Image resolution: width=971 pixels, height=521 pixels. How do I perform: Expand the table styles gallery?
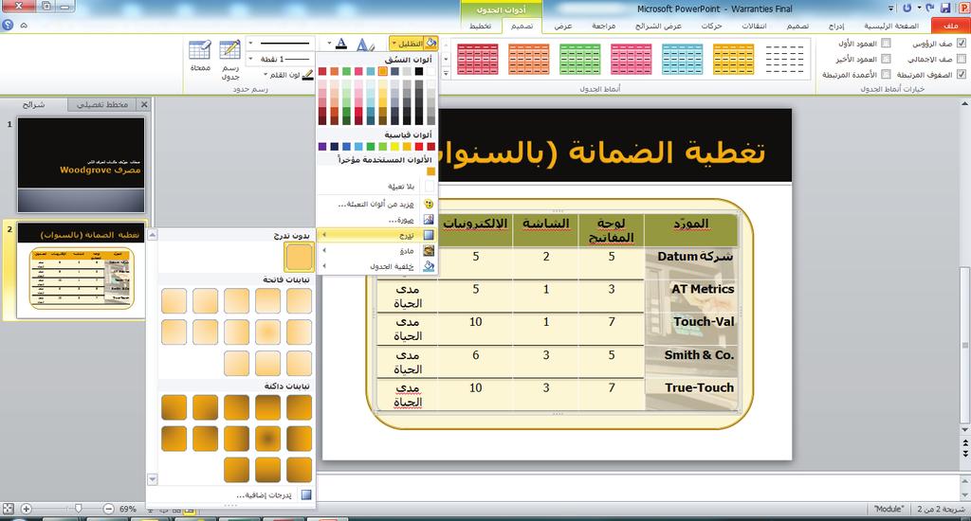point(446,74)
